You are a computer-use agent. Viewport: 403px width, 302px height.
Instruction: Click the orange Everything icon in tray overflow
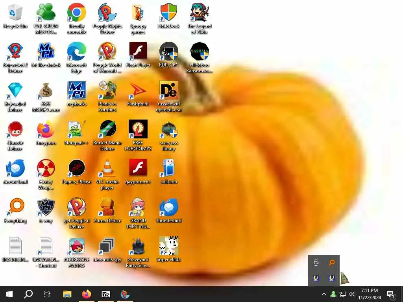click(331, 263)
